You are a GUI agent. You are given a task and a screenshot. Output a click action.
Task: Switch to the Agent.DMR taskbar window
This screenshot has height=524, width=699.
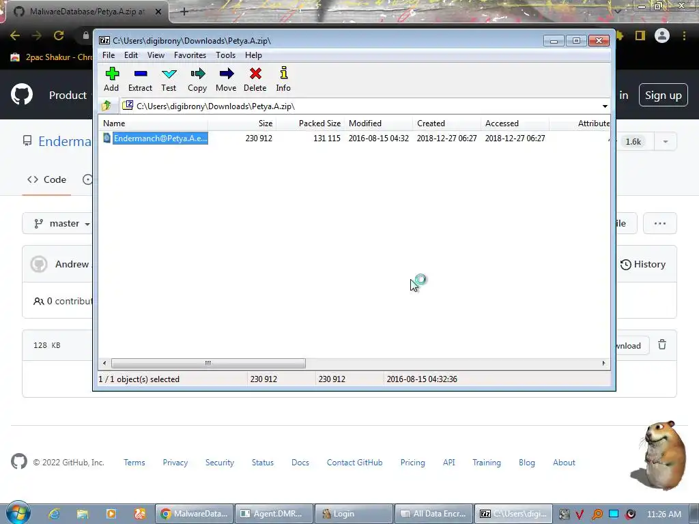(x=274, y=514)
